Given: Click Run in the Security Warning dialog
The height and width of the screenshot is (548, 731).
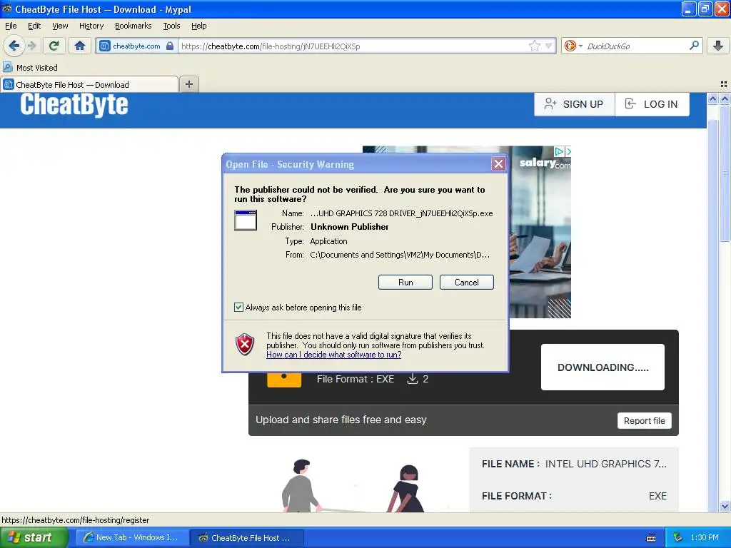Looking at the screenshot, I should pos(405,283).
